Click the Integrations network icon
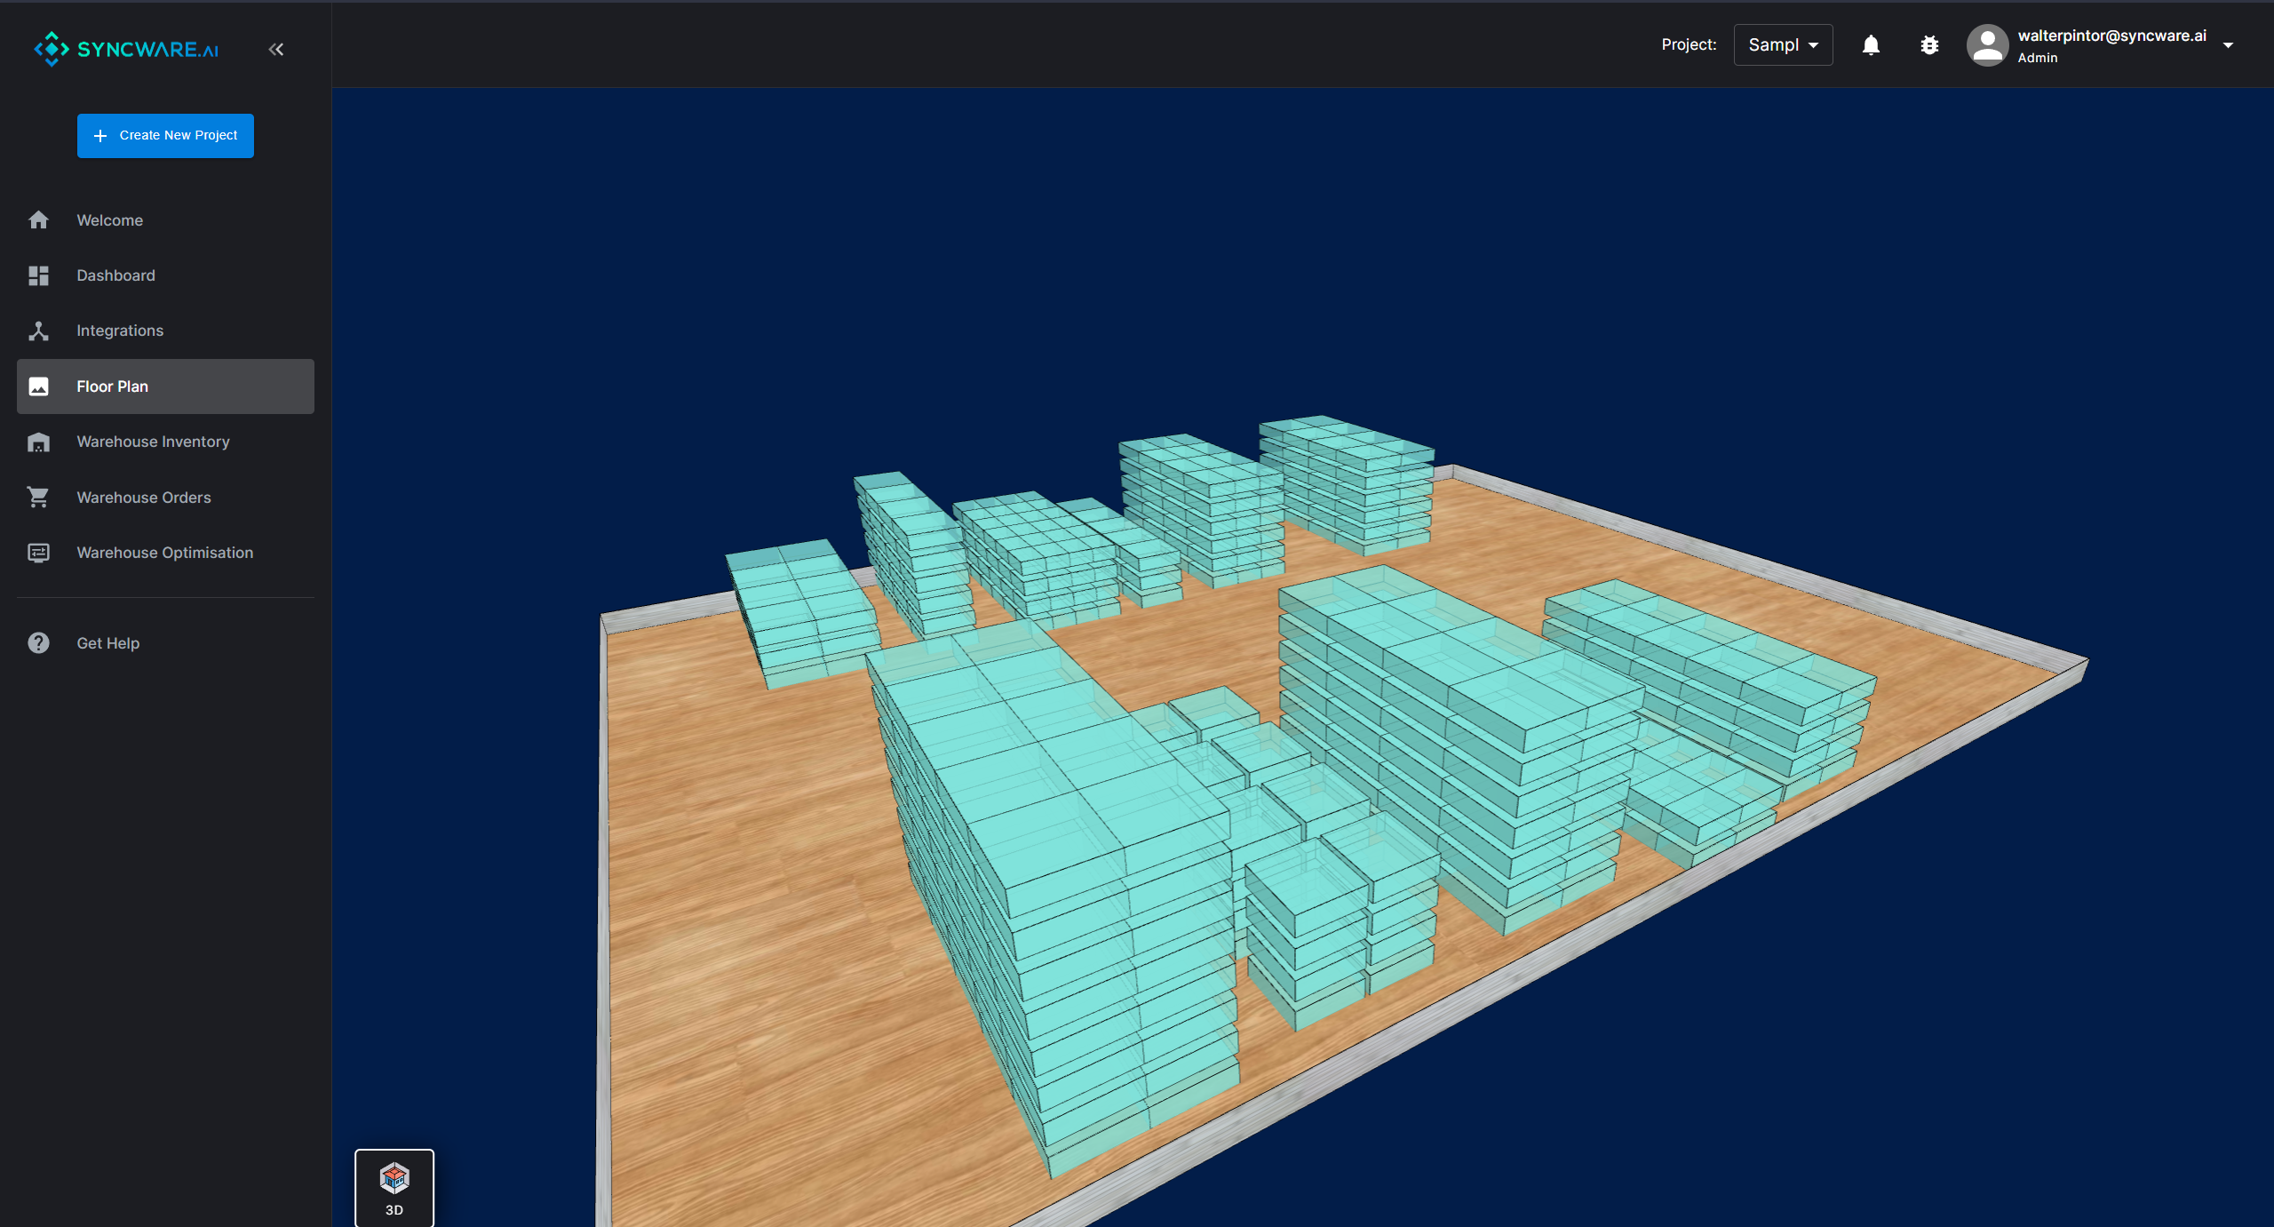Viewport: 2274px width, 1227px height. pos(38,331)
